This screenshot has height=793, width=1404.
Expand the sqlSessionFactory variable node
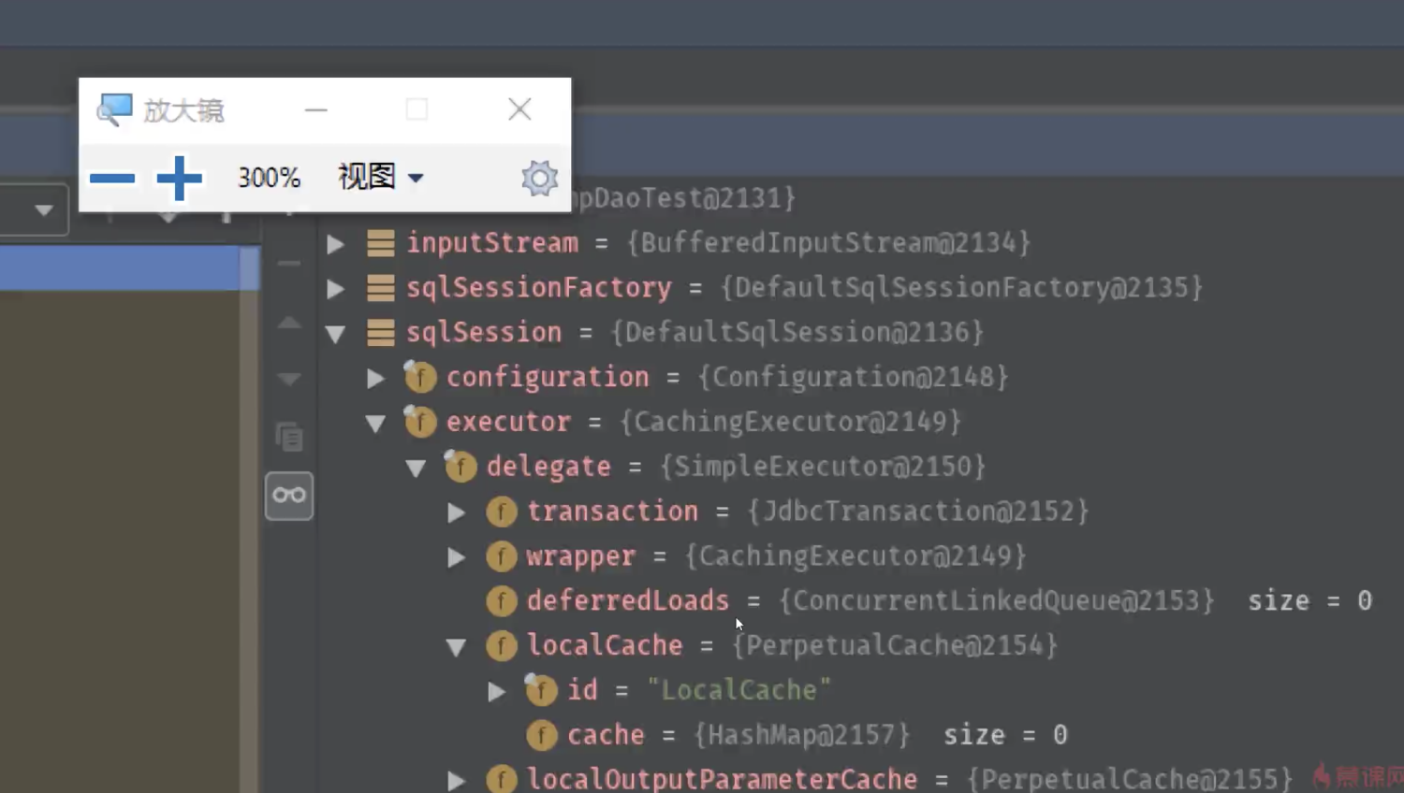pos(335,289)
